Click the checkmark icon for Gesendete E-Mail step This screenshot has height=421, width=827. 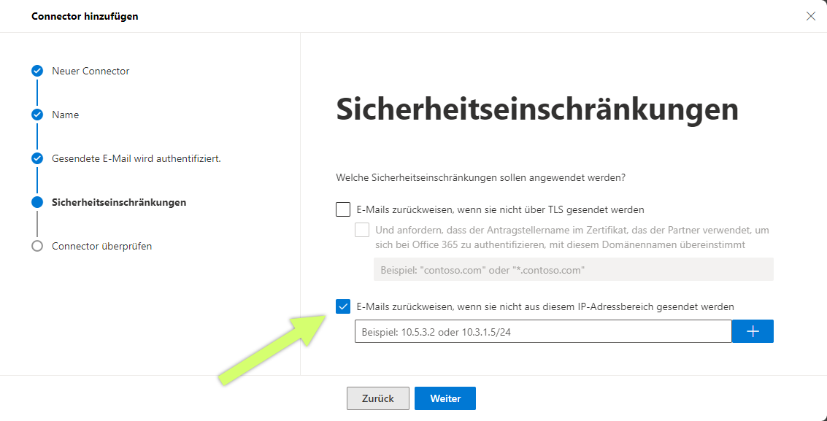(37, 158)
